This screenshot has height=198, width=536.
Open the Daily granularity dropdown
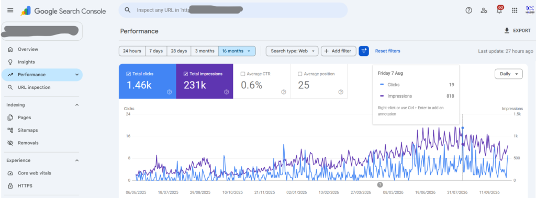[509, 74]
